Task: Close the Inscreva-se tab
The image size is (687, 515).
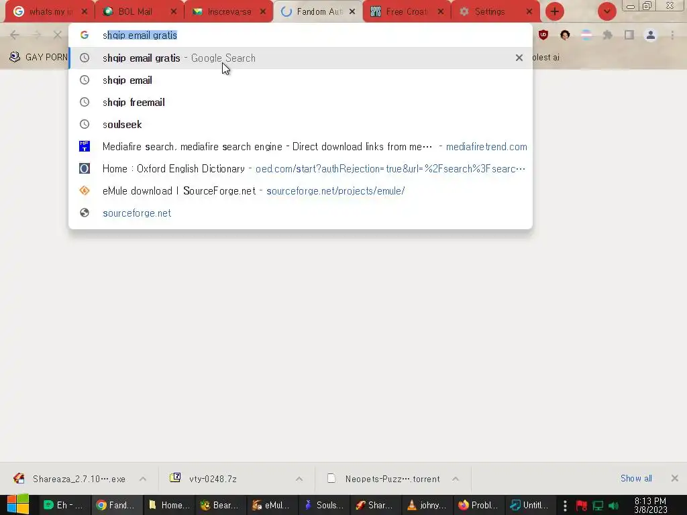Action: [x=263, y=12]
